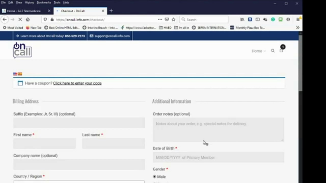326x183 pixels.
Task: Open the Edit menu
Action: pos(11,3)
